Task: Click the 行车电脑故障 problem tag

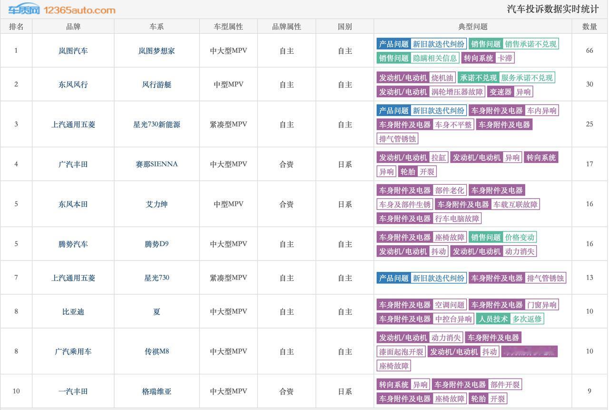Action: [x=457, y=219]
